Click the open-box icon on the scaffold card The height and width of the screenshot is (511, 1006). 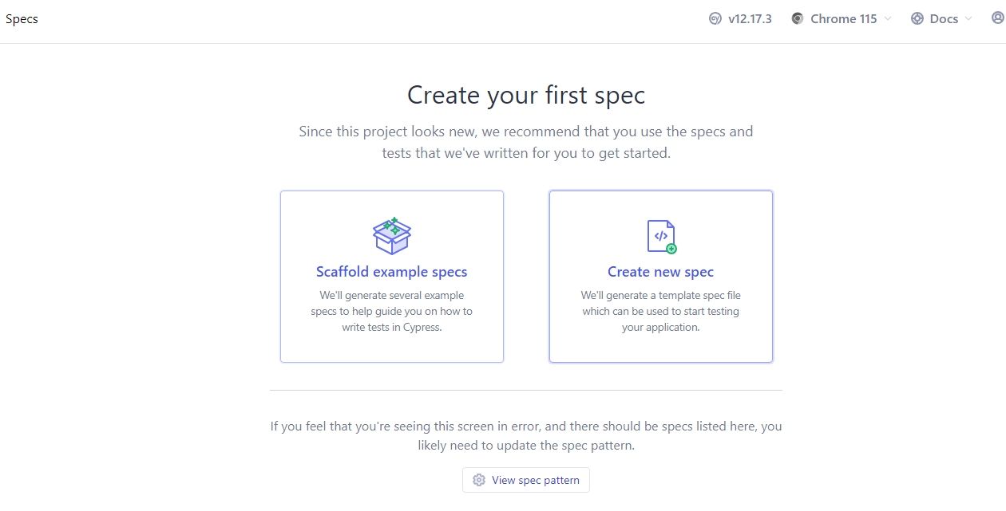point(392,235)
